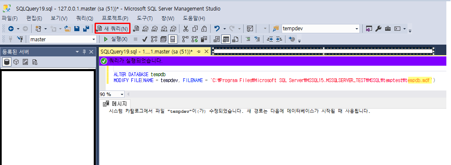Open the Toolbox briefcase icon
The width and height of the screenshot is (451, 165).
(388, 29)
